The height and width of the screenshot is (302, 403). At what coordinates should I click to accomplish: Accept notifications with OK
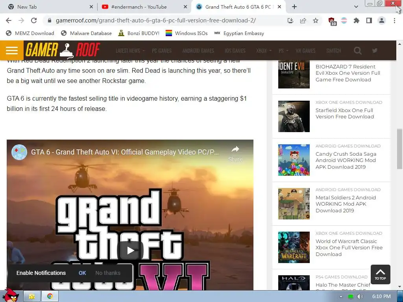[82, 273]
